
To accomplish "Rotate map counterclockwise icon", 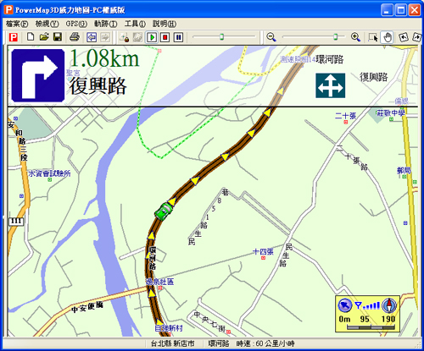I will click(x=404, y=37).
